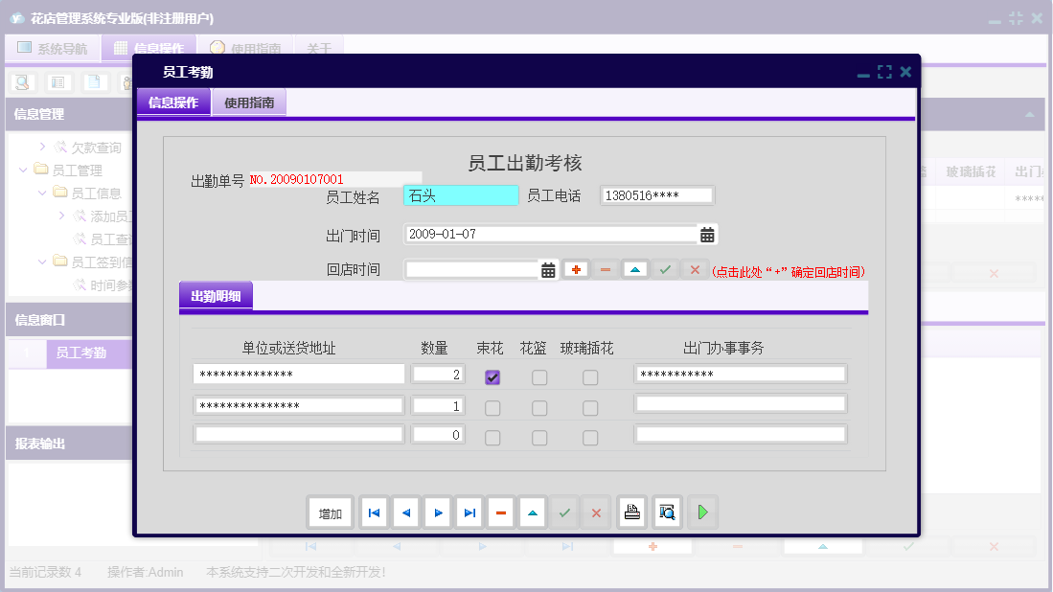Click the green run arrow icon
The image size is (1053, 592).
pos(701,512)
